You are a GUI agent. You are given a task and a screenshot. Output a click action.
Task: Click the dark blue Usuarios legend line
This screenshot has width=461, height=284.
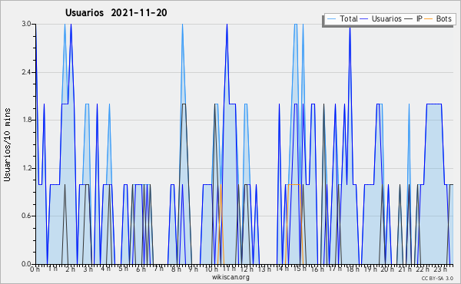pos(364,19)
